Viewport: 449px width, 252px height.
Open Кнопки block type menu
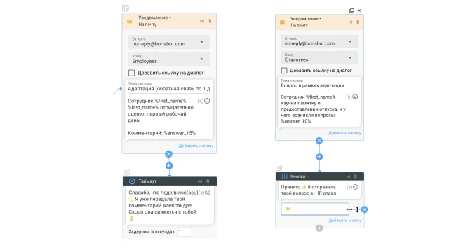(300, 176)
